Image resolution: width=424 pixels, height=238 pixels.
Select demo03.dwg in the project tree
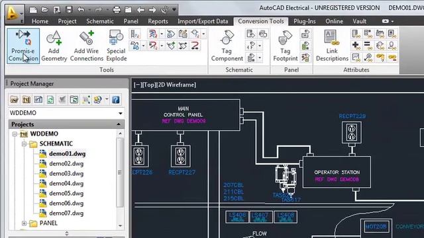pyautogui.click(x=66, y=173)
